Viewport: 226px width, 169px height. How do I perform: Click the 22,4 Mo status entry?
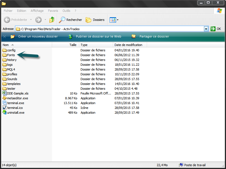click(x=162, y=165)
